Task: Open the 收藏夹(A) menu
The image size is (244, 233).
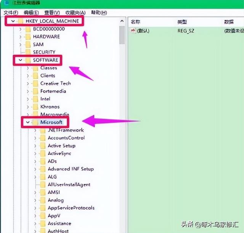Action: (x=75, y=13)
